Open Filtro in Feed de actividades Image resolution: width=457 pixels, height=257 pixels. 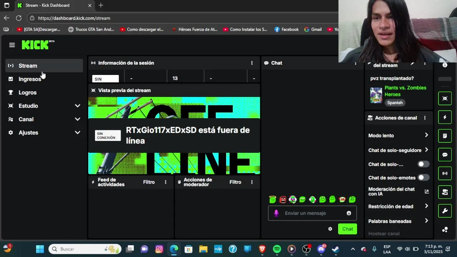coord(149,182)
